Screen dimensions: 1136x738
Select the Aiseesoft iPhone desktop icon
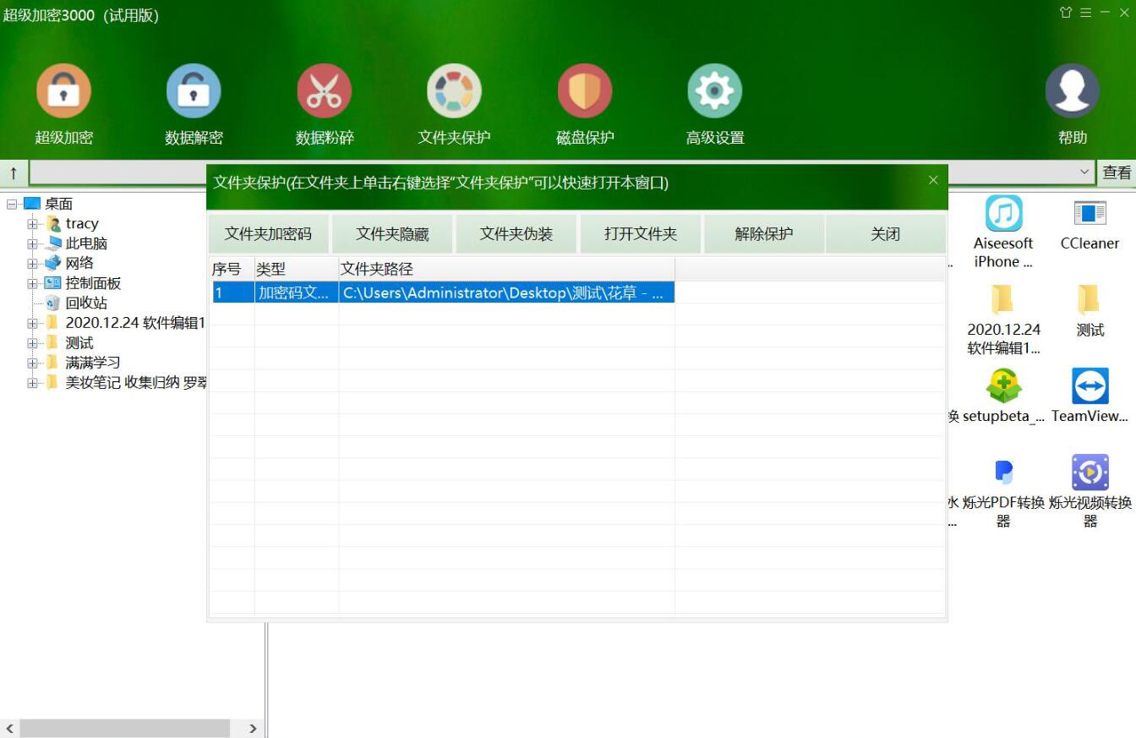click(x=1003, y=213)
